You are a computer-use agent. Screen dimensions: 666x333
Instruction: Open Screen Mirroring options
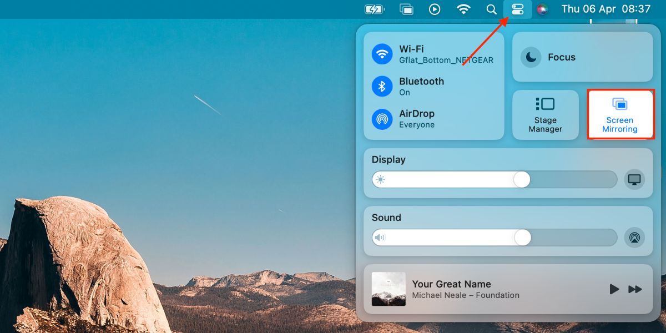pos(620,114)
